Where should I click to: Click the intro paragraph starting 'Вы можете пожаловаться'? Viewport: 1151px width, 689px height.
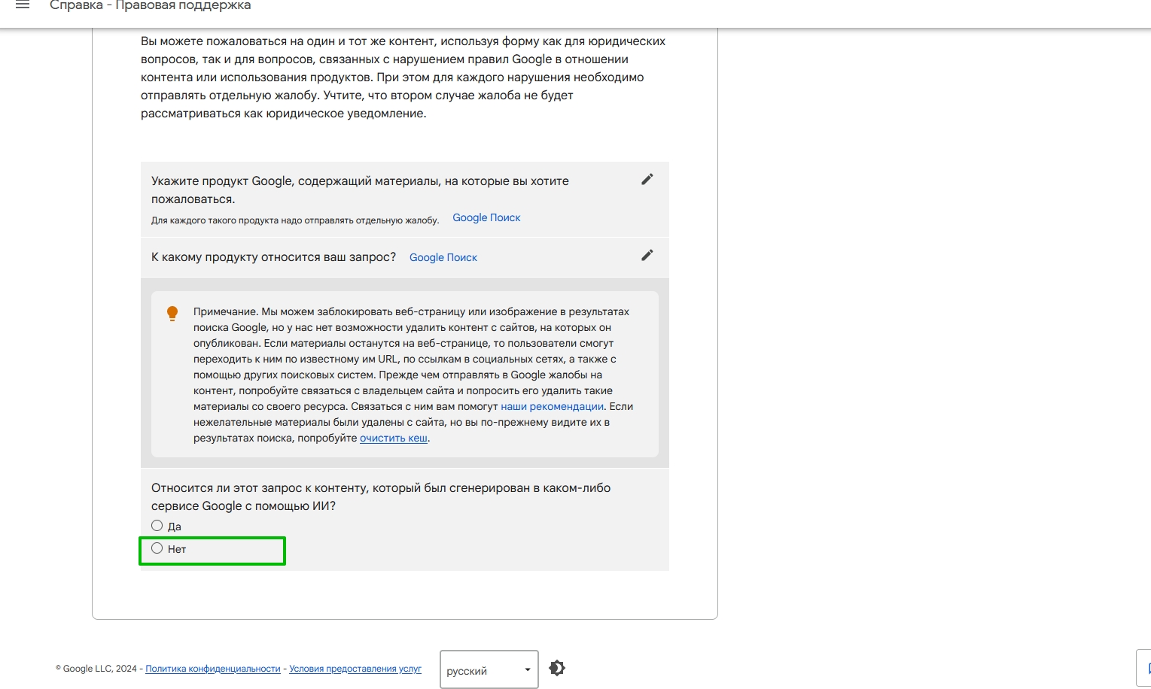tap(403, 77)
